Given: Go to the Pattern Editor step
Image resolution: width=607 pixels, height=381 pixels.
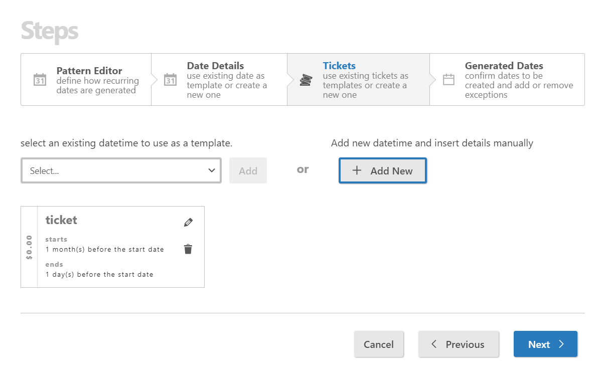Looking at the screenshot, I should click(x=89, y=71).
